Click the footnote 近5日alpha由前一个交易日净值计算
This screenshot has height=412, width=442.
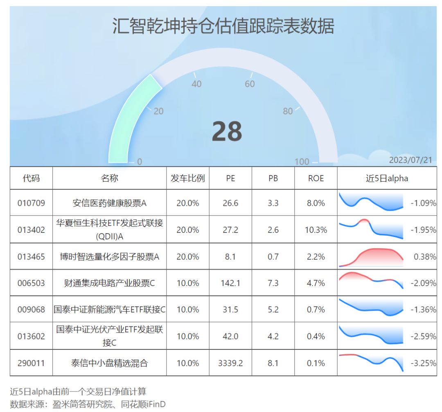(78, 392)
